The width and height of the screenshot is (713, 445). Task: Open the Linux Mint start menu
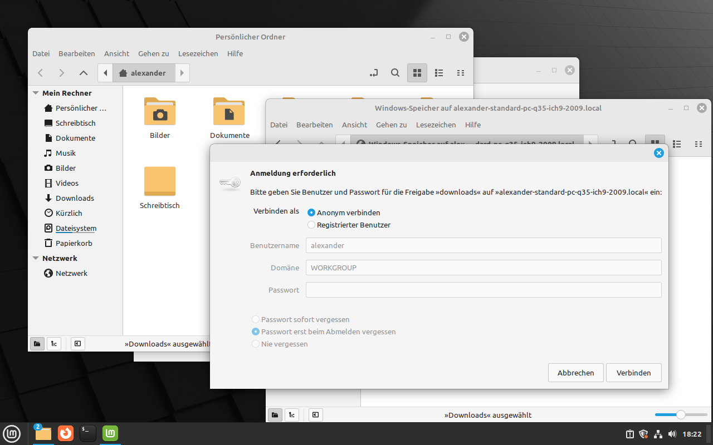pyautogui.click(x=12, y=433)
